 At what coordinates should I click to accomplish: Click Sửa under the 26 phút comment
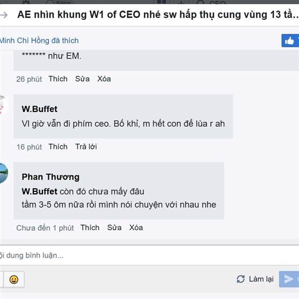82,79
